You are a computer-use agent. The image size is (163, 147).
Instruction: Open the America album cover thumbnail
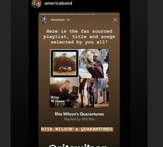tap(65, 64)
